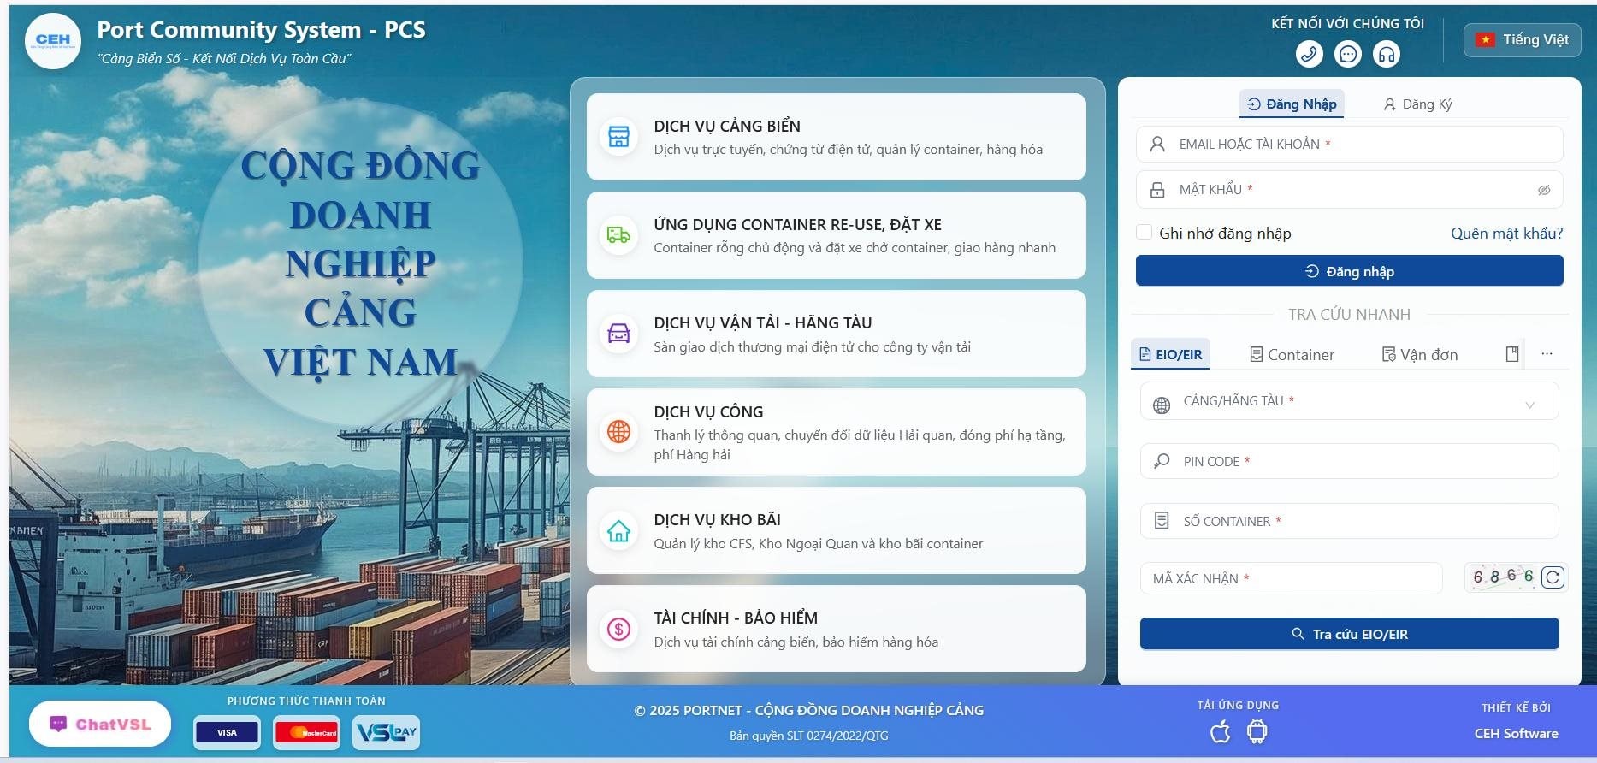Screen dimensions: 1597x763
Task: Toggle password visibility eye icon
Action: coord(1543,190)
